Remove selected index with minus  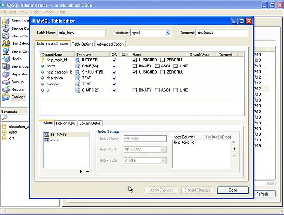87,171
